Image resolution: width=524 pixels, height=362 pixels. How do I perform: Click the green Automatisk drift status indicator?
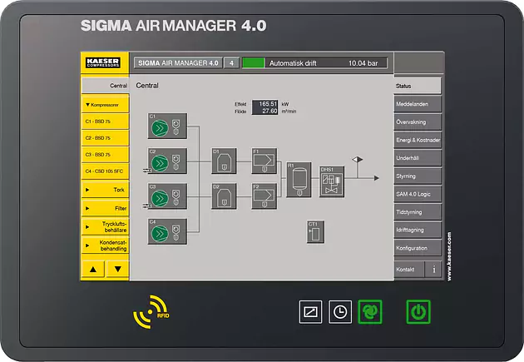tap(253, 62)
